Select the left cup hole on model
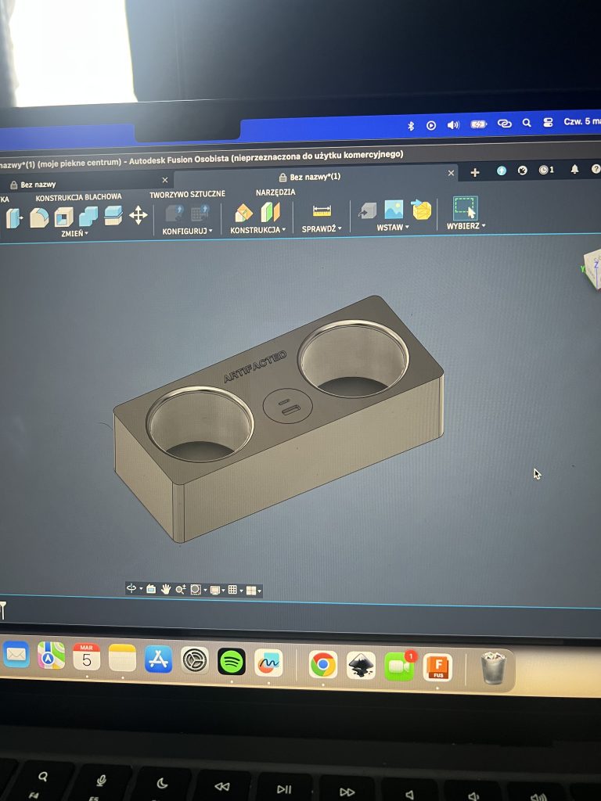The width and height of the screenshot is (601, 801). tap(200, 424)
